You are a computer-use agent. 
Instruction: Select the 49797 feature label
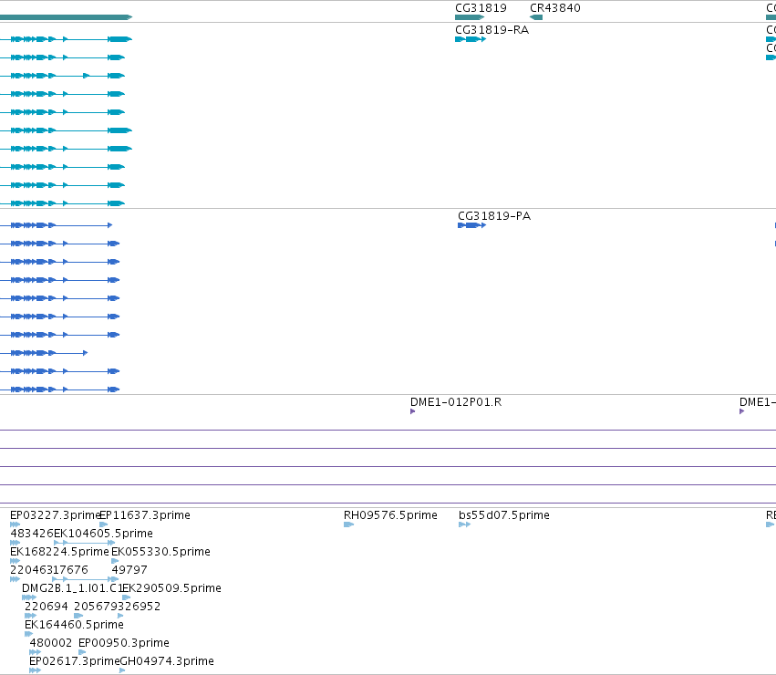[129, 570]
